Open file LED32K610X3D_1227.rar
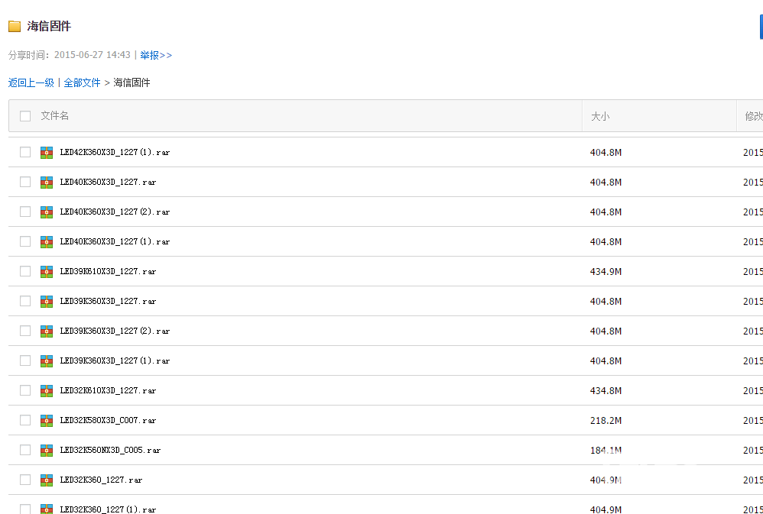The image size is (763, 514). tap(108, 390)
